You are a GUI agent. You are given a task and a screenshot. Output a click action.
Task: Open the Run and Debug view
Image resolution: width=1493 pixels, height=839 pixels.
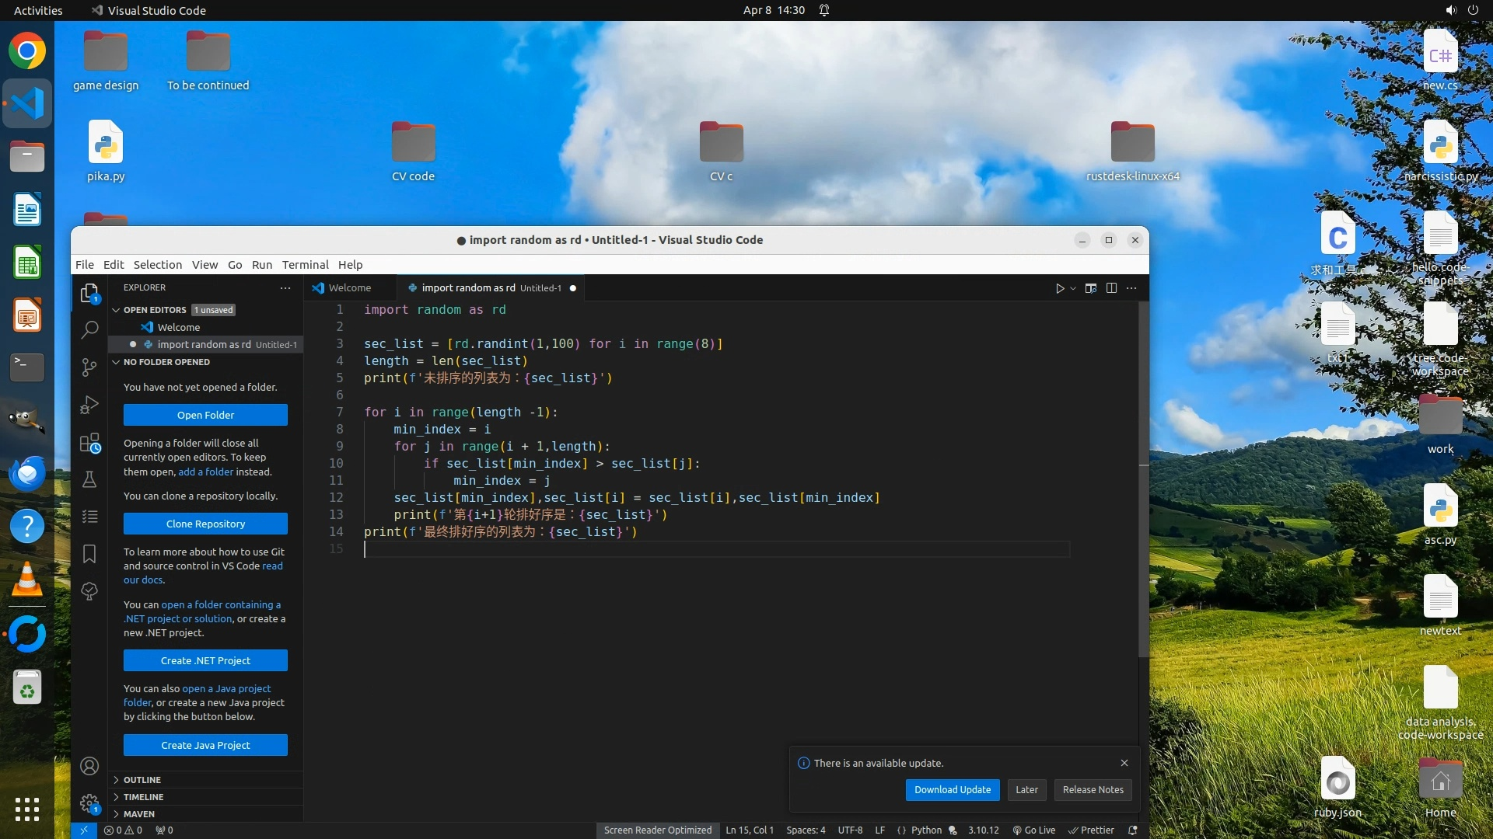(89, 405)
